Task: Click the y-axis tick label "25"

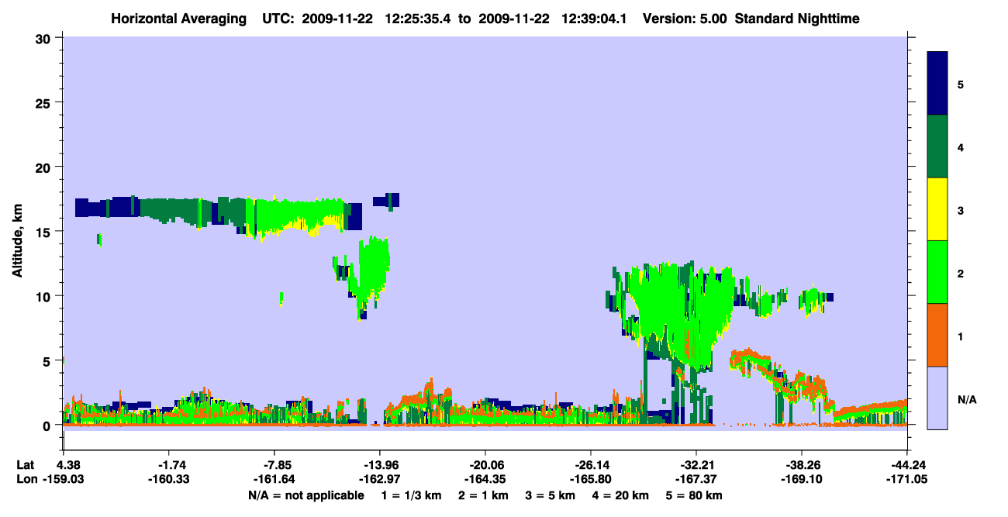Action: click(44, 102)
